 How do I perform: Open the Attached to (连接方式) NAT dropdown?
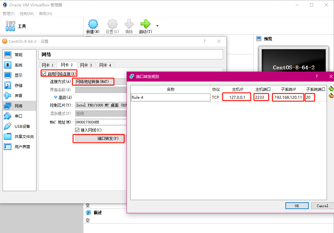coord(101,82)
